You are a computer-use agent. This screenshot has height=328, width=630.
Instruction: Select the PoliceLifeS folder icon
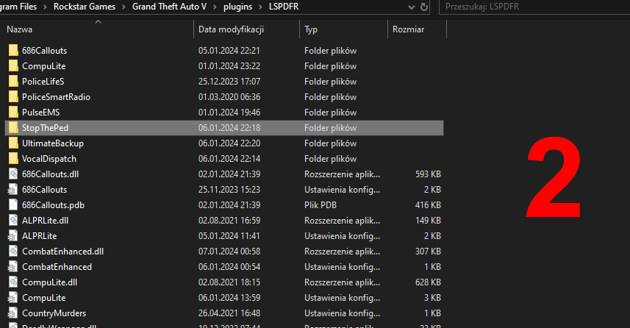13,82
